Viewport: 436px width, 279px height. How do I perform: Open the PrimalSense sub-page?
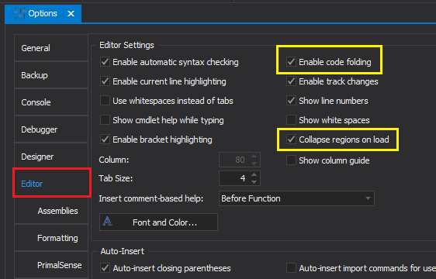point(51,265)
